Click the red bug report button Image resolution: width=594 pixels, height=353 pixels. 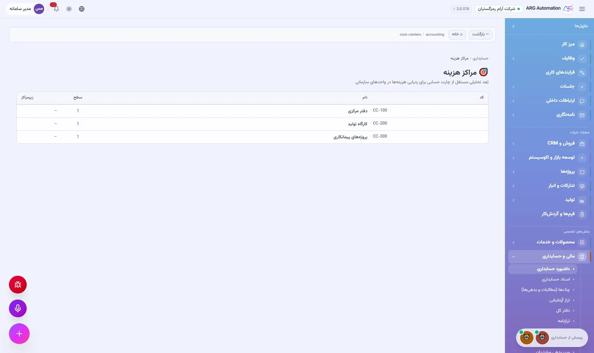pyautogui.click(x=18, y=285)
